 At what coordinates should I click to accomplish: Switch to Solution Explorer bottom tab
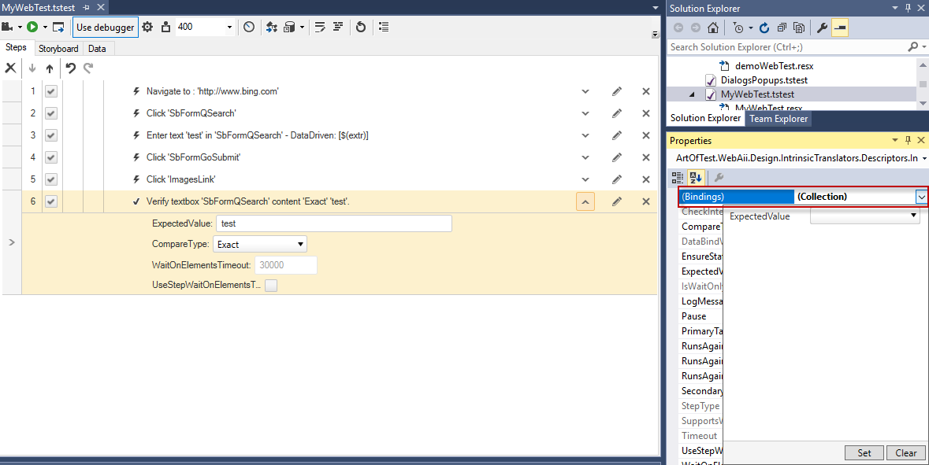pyautogui.click(x=705, y=118)
